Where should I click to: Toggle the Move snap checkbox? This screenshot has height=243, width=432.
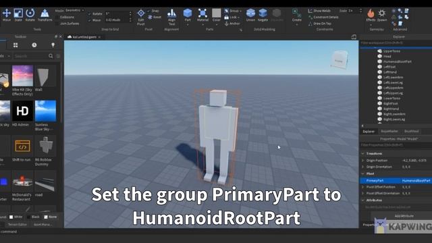point(89,20)
